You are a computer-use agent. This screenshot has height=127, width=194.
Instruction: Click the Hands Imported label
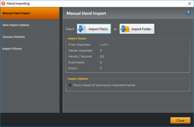coord(81,51)
